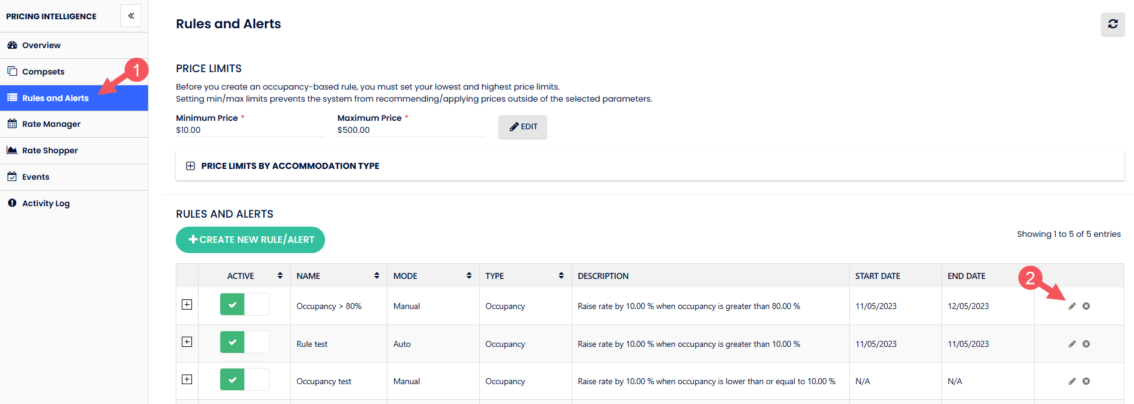Expand Price Limits by Accommodation Type
This screenshot has width=1134, height=404.
click(190, 166)
